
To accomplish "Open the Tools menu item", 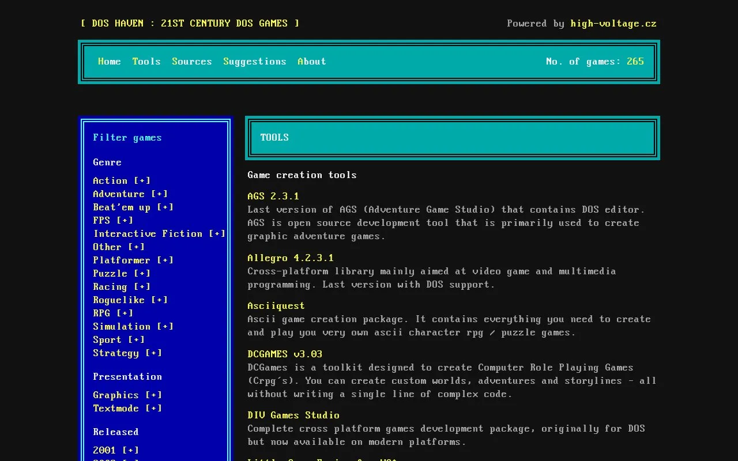I will point(146,61).
